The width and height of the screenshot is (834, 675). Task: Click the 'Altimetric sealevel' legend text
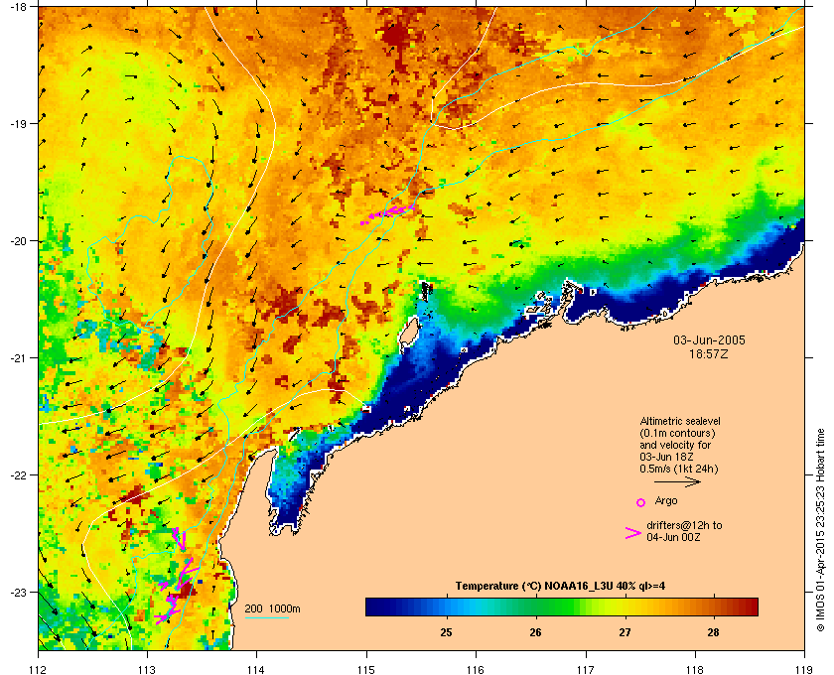(680, 421)
